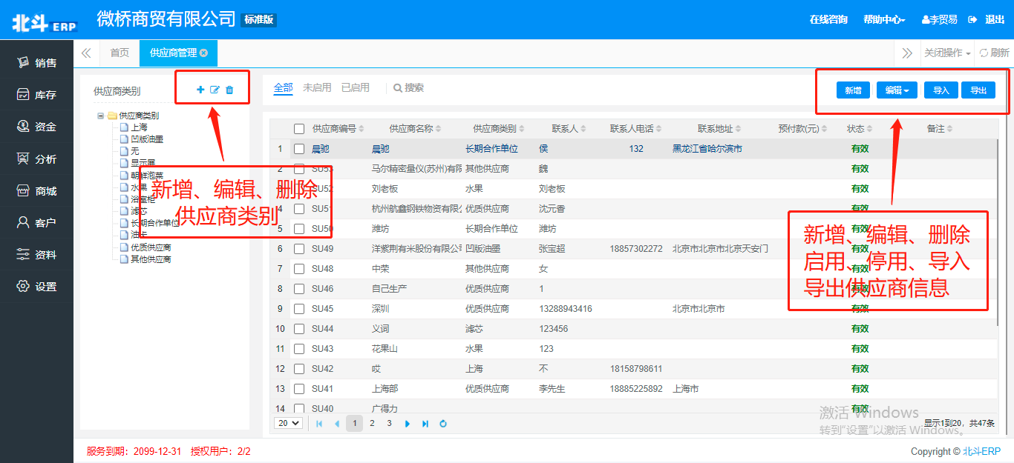
Task: Select 上海 in the category tree
Action: point(139,127)
